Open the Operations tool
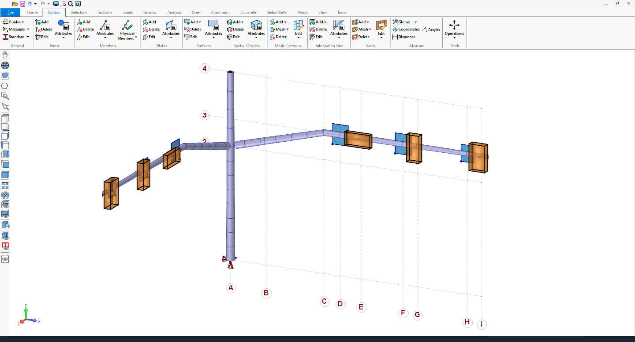Viewport: 635px width, 342px height. coord(454,29)
